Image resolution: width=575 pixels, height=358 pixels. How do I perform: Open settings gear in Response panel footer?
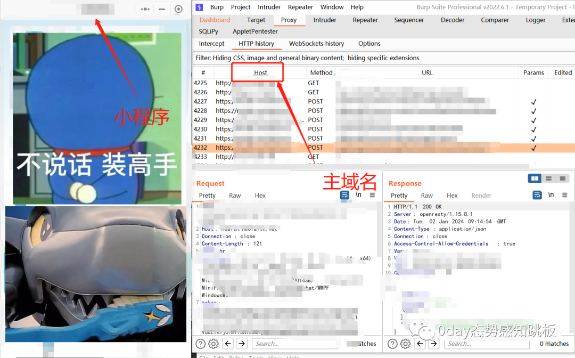(x=406, y=344)
